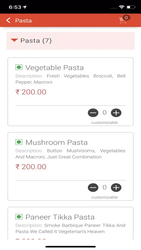Add one Mushroom Pasta using plus
This screenshot has width=141, height=250.
[116, 187]
